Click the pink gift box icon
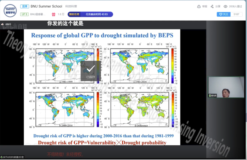 [53, 14]
